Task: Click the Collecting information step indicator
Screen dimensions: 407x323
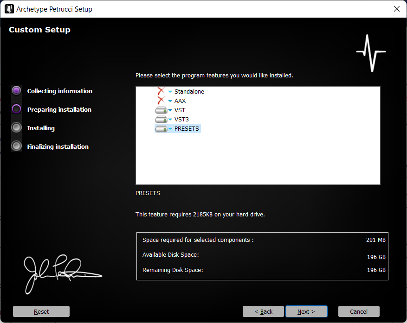Action: tap(16, 91)
